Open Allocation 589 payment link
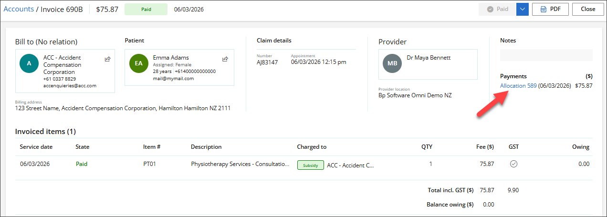Image resolution: width=607 pixels, height=217 pixels. (518, 86)
